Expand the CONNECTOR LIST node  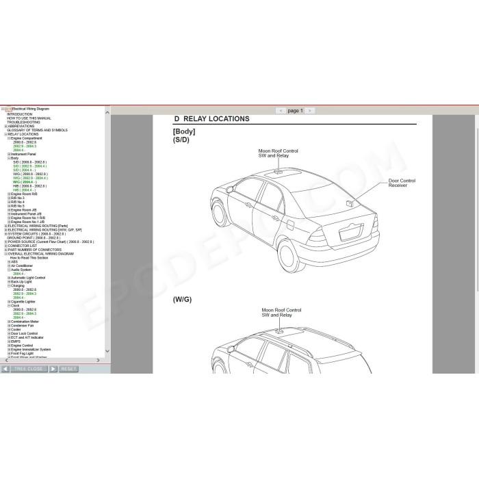pos(5,246)
